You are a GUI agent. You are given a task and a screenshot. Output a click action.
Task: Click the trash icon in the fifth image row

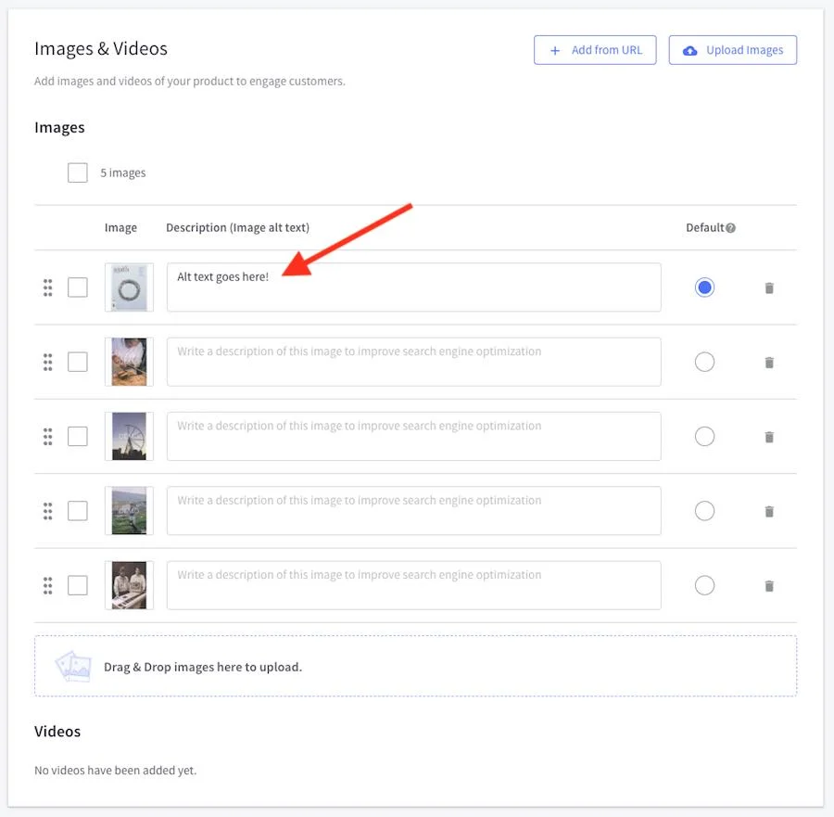click(x=769, y=586)
